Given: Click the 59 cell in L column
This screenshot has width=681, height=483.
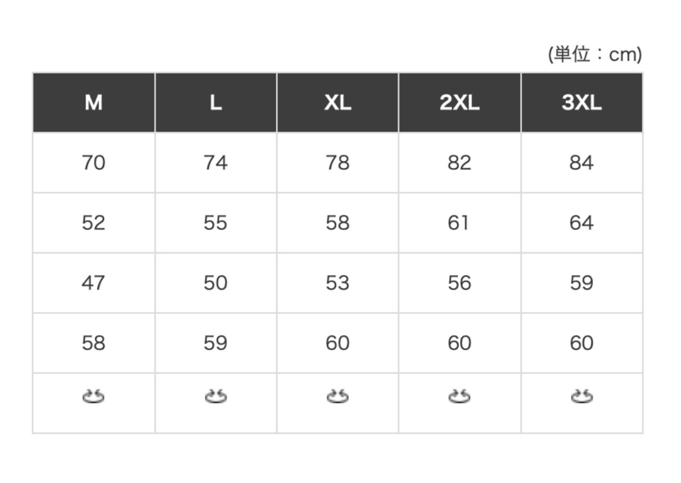Looking at the screenshot, I should [215, 343].
